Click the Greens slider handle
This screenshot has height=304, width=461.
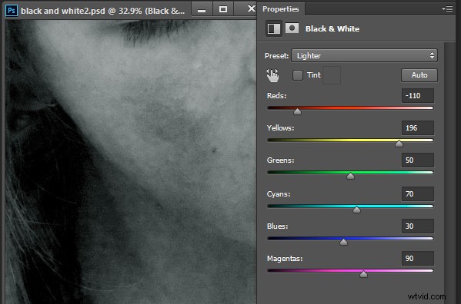tap(350, 176)
